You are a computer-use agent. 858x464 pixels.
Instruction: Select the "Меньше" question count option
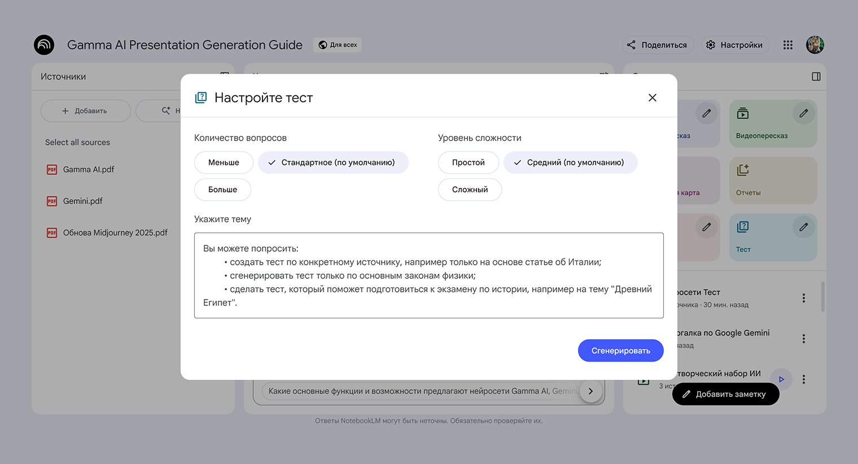(x=224, y=163)
